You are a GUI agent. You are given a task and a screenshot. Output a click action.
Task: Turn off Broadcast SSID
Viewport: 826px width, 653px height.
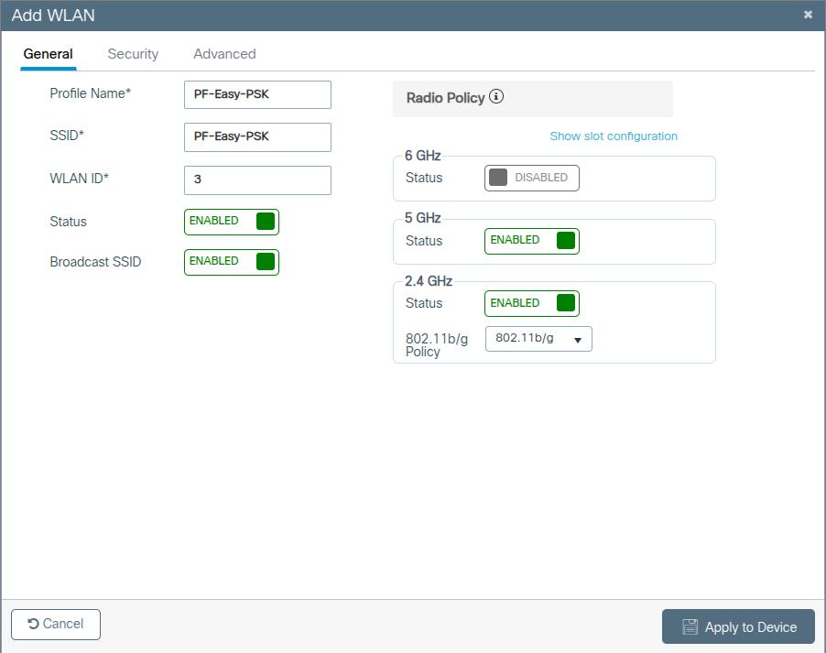(x=231, y=262)
